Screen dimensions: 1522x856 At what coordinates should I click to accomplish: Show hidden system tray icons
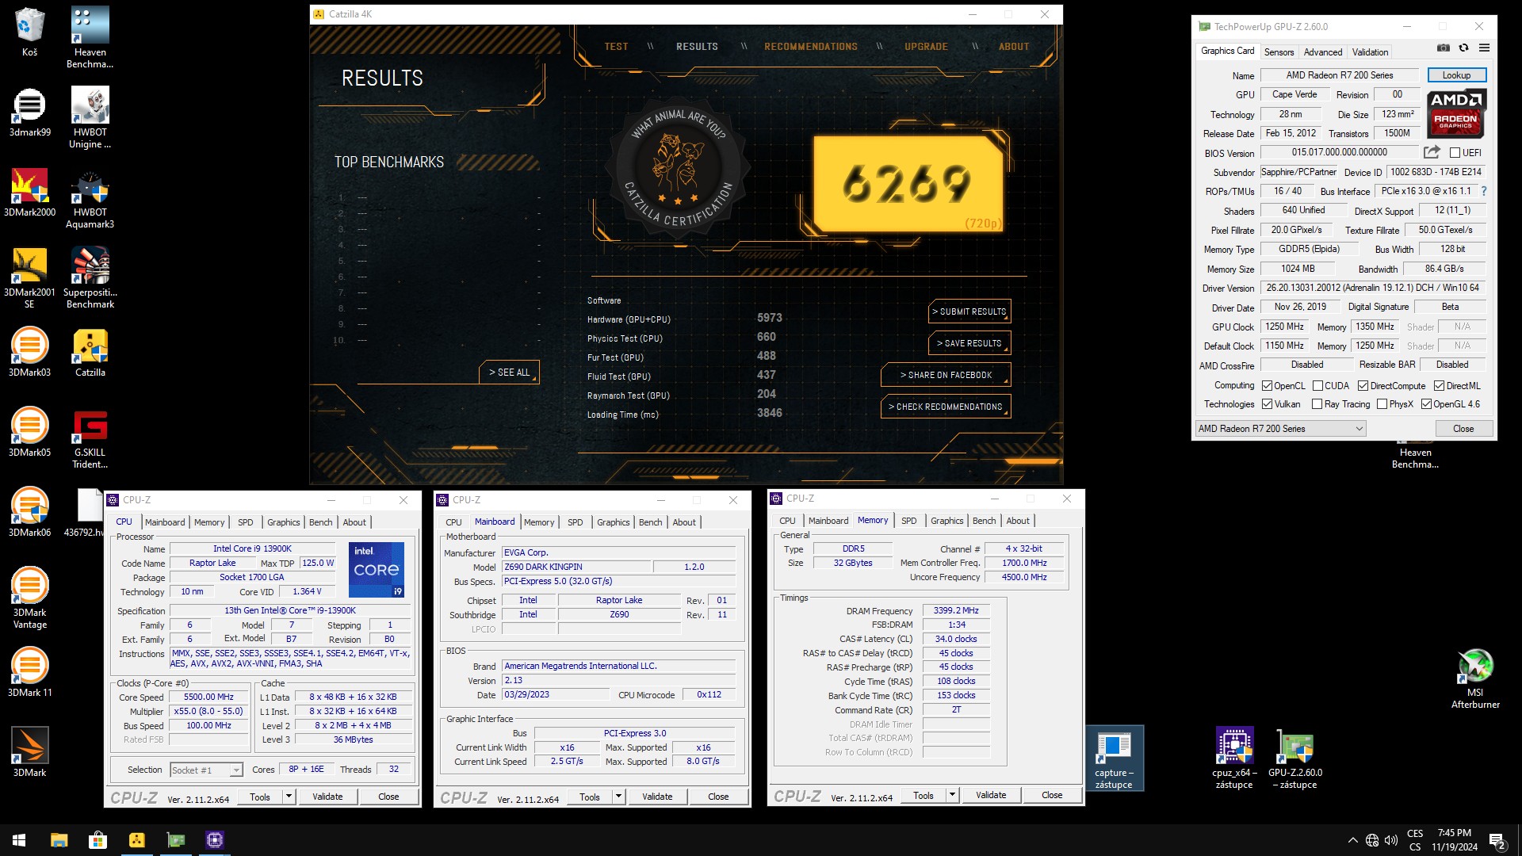coord(1352,840)
